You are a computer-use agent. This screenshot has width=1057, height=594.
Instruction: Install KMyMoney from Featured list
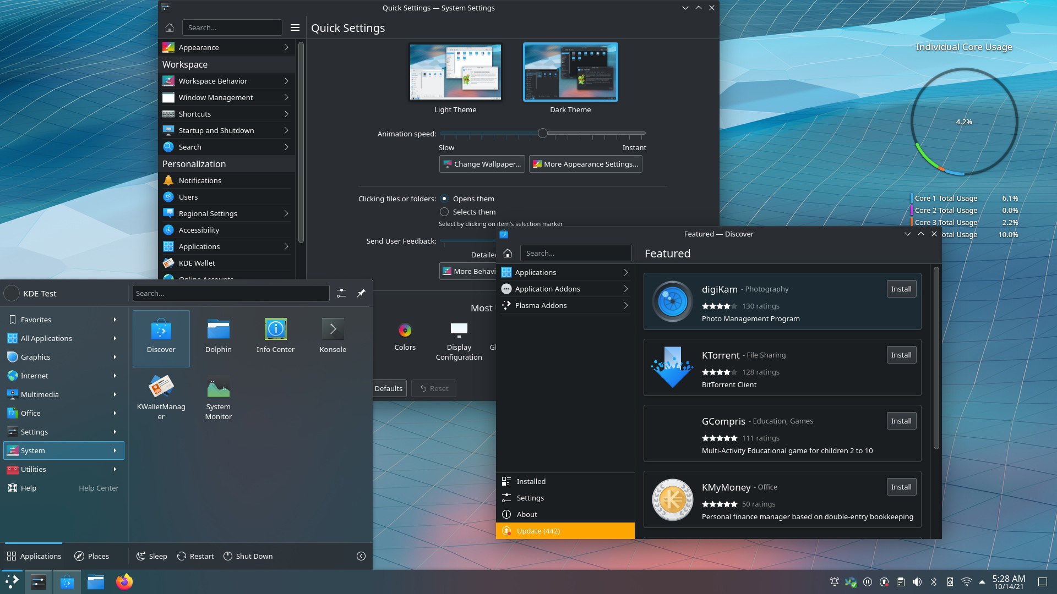point(901,487)
